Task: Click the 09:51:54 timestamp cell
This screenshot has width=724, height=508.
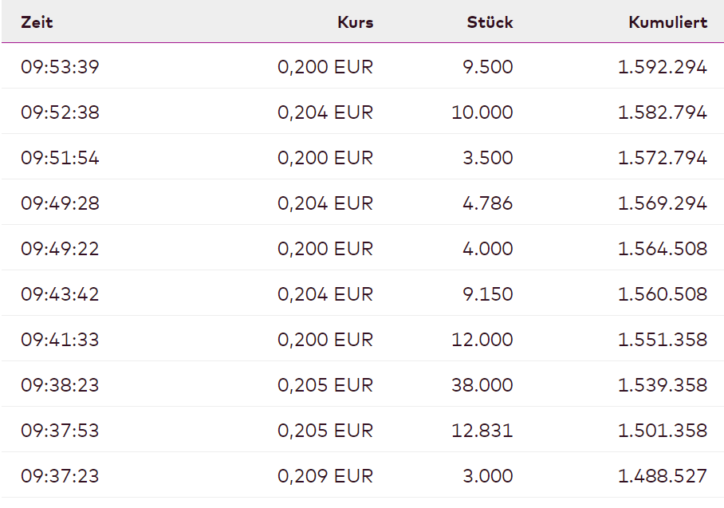Action: (60, 158)
